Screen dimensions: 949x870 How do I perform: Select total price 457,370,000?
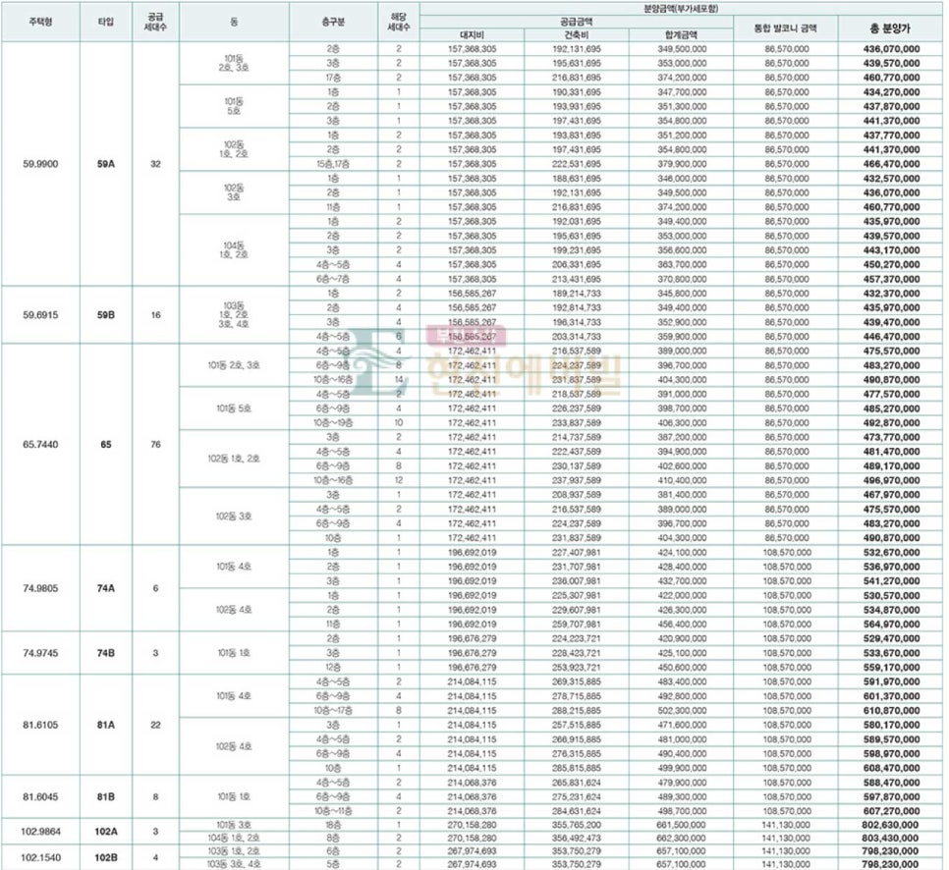point(891,279)
